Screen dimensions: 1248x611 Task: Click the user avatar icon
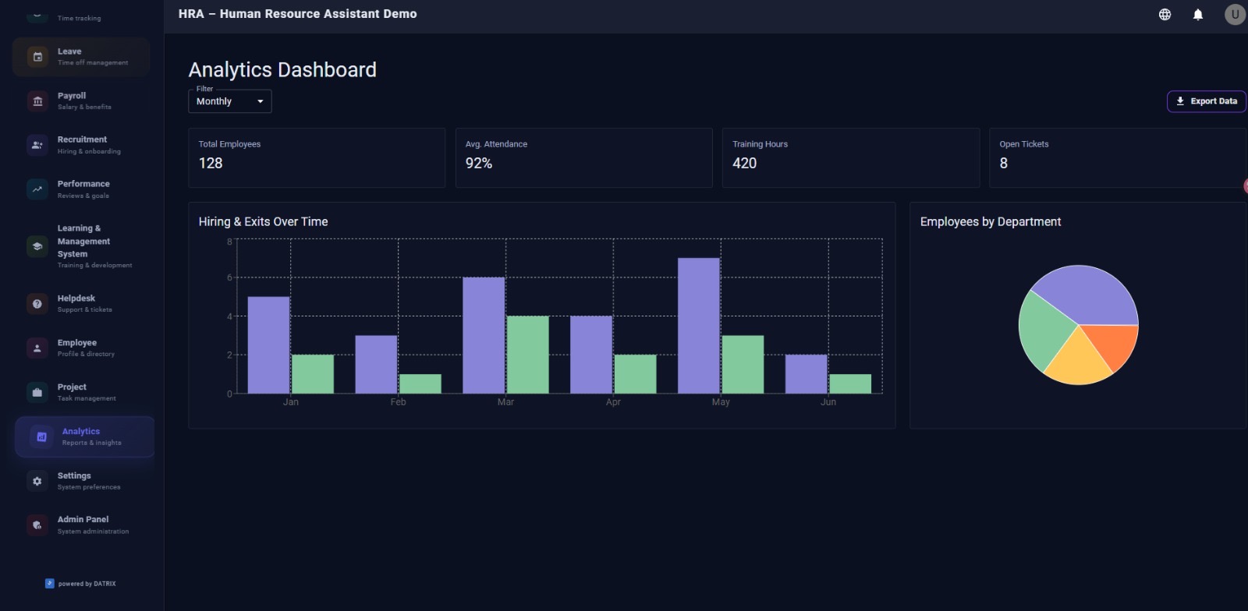(1234, 14)
